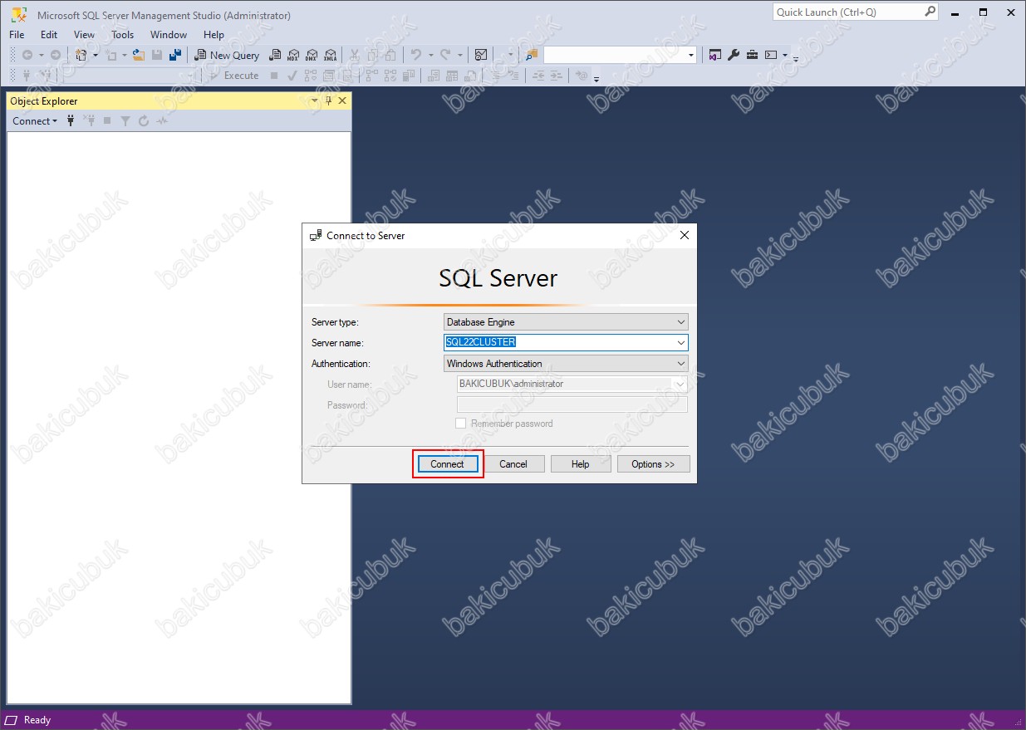
Task: Click the command window terminal icon
Action: coord(771,55)
